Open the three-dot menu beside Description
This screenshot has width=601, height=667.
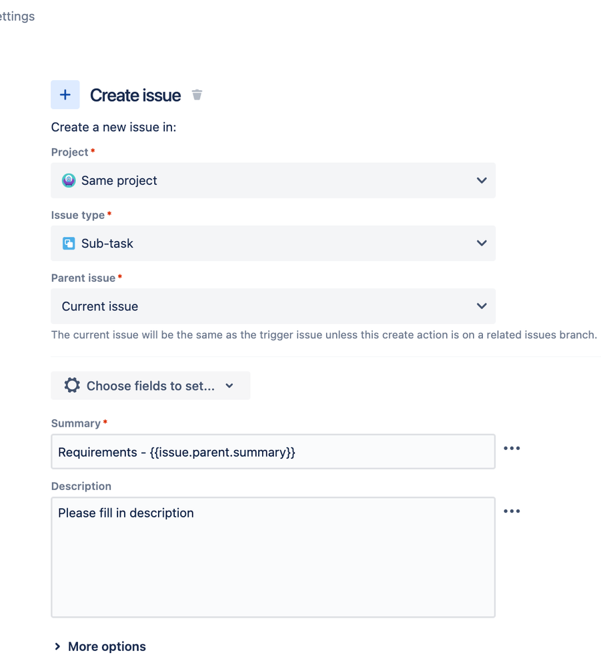click(x=512, y=511)
